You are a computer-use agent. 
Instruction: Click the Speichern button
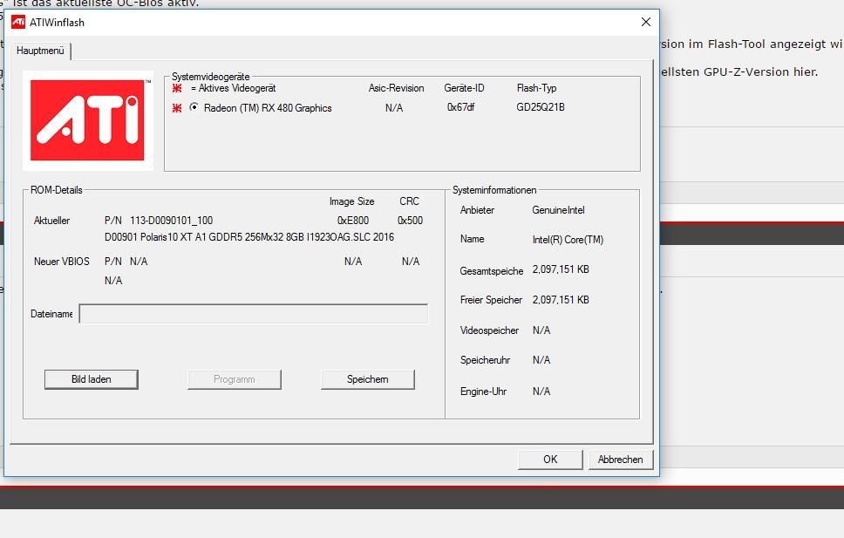(x=368, y=379)
